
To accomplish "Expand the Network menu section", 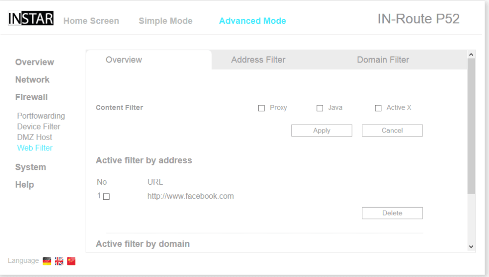I will [x=32, y=80].
